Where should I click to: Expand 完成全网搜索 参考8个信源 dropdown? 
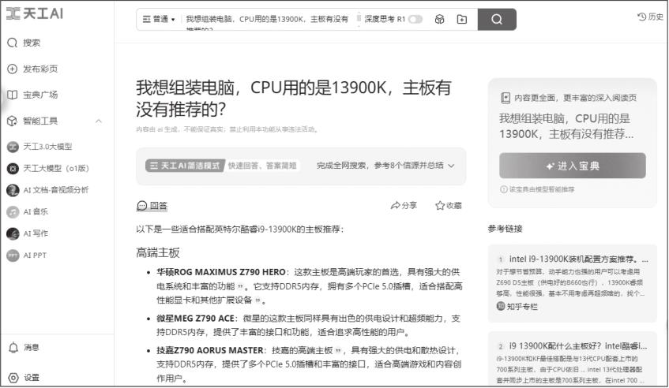(x=385, y=166)
